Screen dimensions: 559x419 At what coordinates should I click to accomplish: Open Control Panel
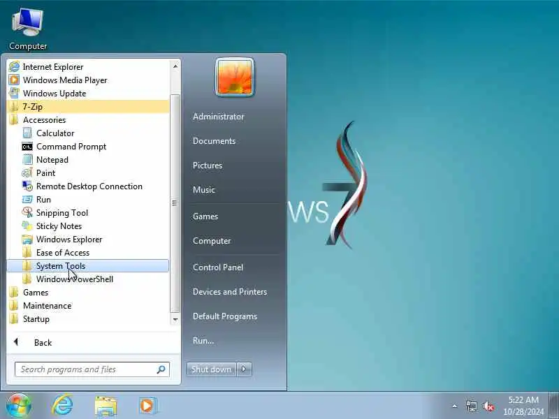[x=218, y=267]
